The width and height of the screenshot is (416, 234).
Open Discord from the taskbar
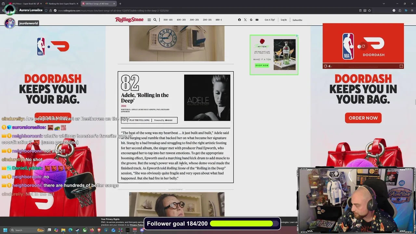142,230
